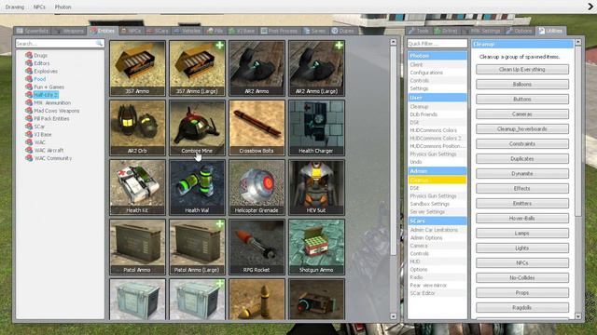597x335 pixels.
Task: Select the 357 Ammo entity icon
Action: point(137,68)
